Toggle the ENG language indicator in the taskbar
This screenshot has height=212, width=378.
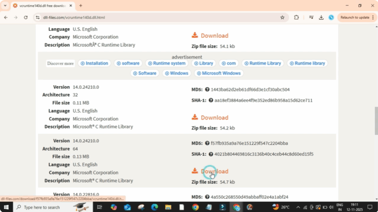click(340, 207)
